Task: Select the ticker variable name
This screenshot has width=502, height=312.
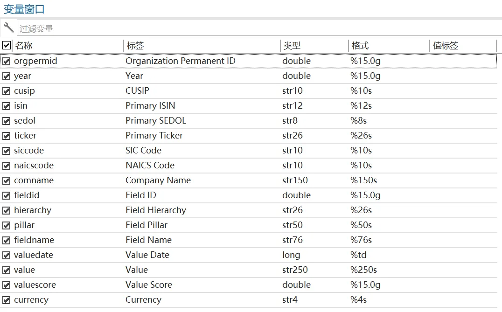Action: (25, 136)
